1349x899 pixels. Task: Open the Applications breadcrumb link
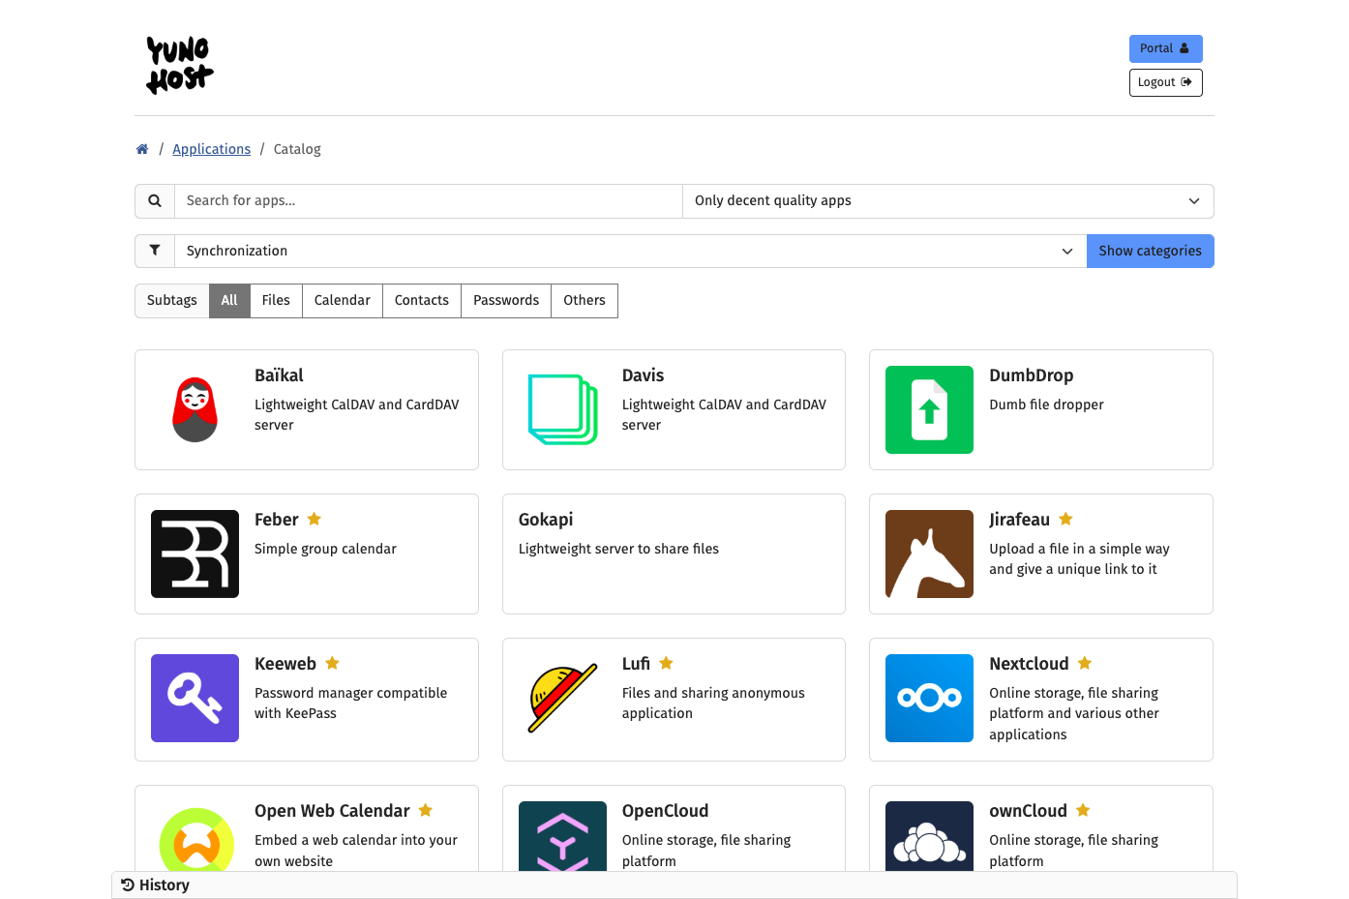click(211, 149)
